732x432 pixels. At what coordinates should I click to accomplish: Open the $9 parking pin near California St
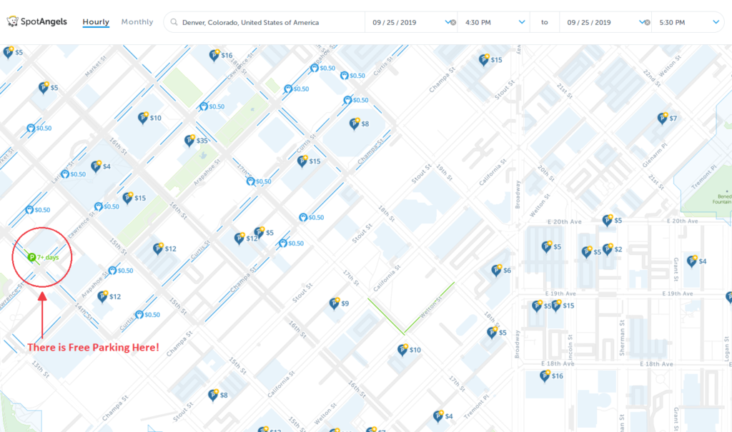click(x=332, y=303)
